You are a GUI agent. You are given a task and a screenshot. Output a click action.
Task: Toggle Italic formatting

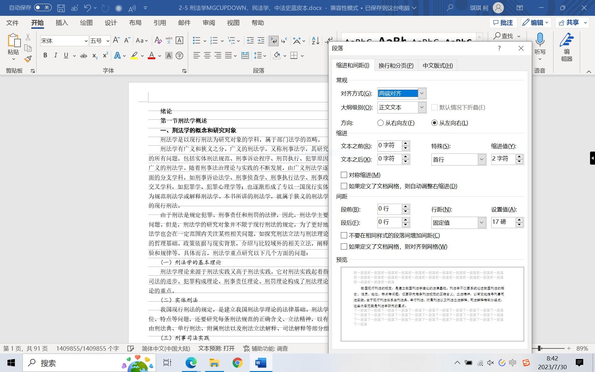(55, 55)
